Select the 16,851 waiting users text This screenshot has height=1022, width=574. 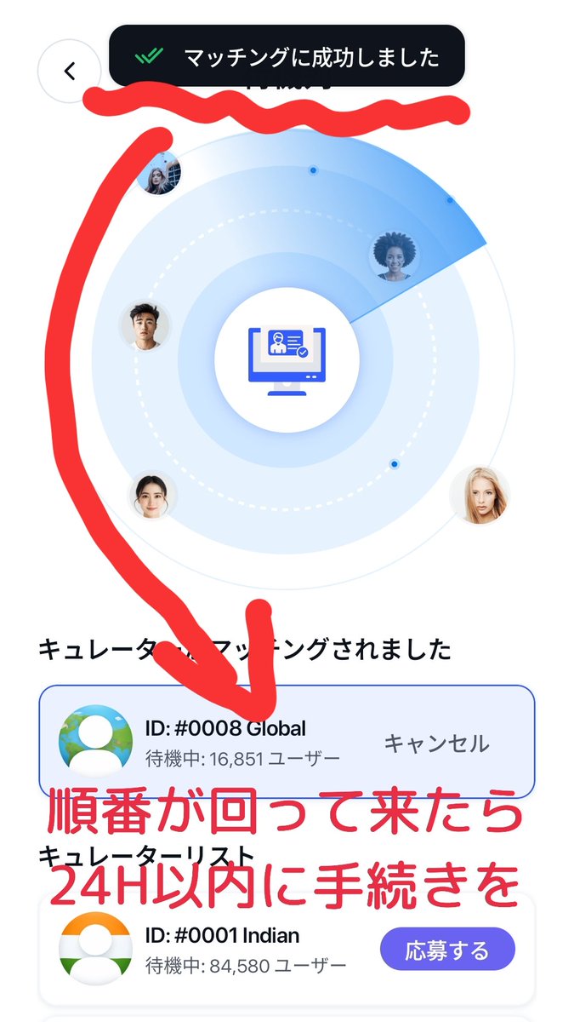[242, 758]
